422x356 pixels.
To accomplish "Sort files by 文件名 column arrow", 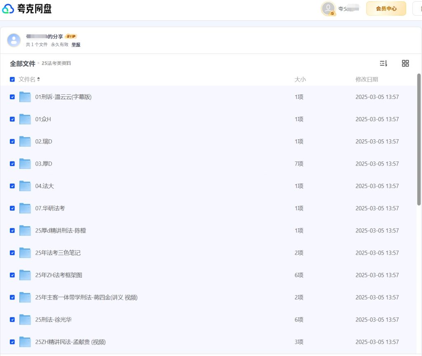I will coord(38,79).
